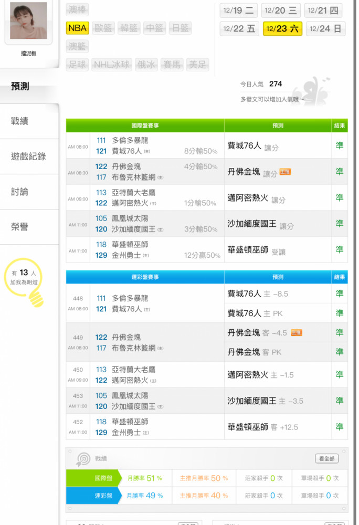The height and width of the screenshot is (525, 359).
Task: Select the 俄冰 sport tab
Action: click(146, 64)
